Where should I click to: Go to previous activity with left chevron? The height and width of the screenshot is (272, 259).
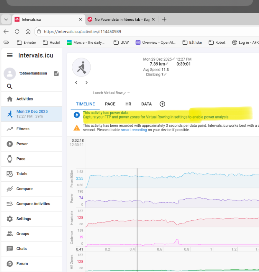(x=76, y=82)
